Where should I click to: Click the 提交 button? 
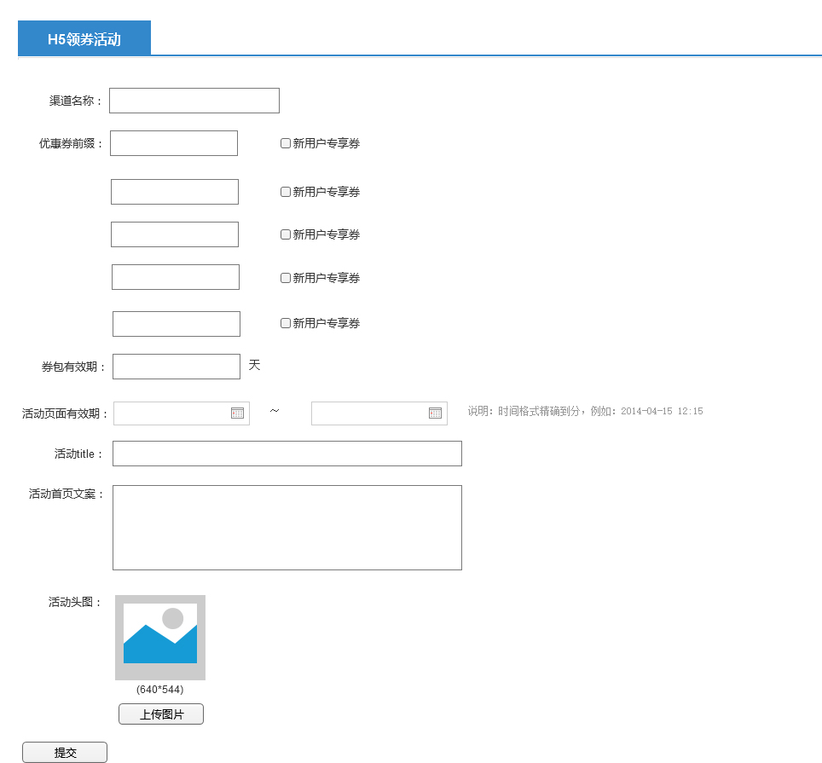65,753
